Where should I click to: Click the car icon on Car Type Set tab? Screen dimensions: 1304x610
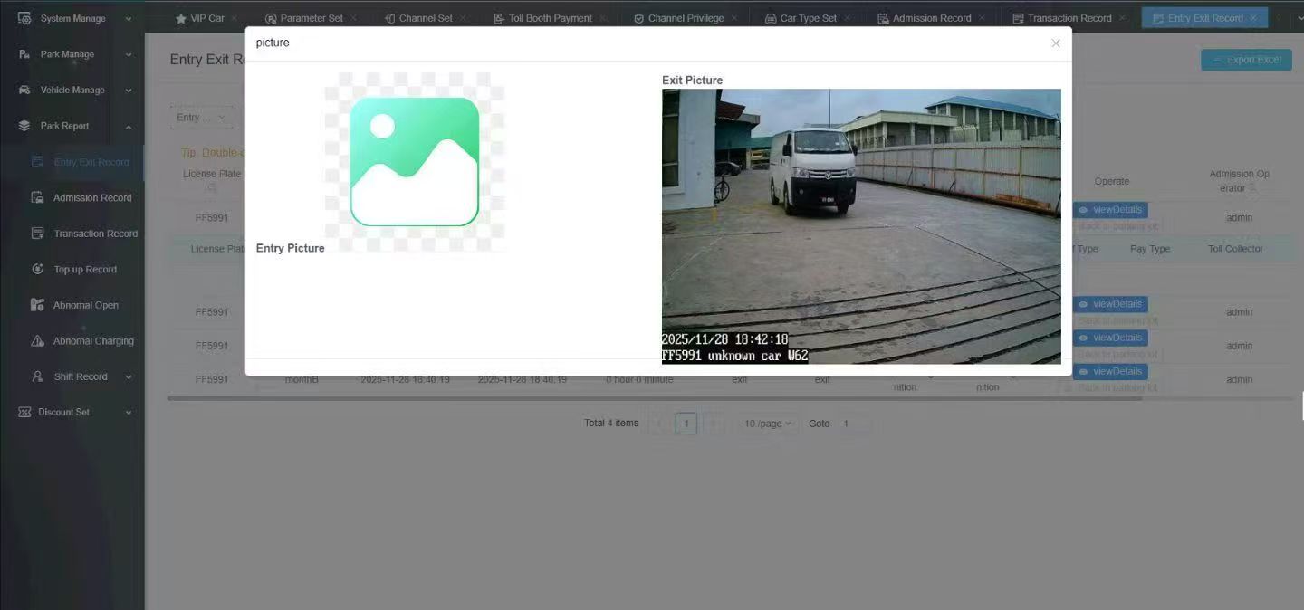771,18
